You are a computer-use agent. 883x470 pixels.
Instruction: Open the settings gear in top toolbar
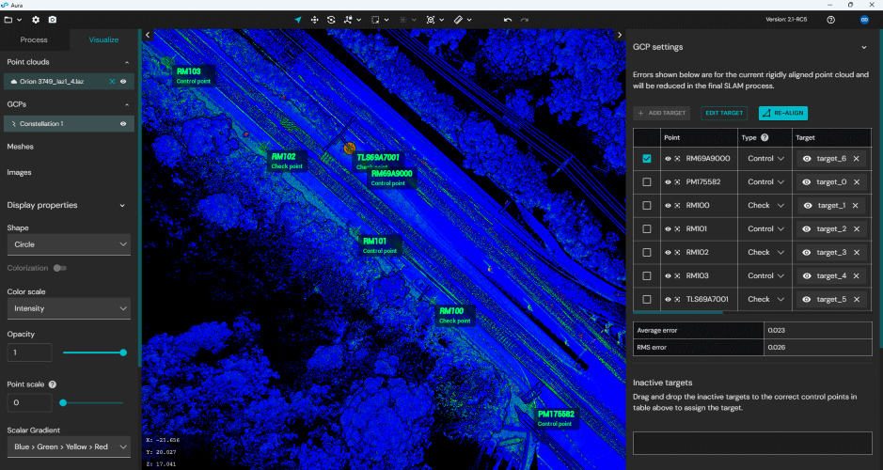pos(36,19)
